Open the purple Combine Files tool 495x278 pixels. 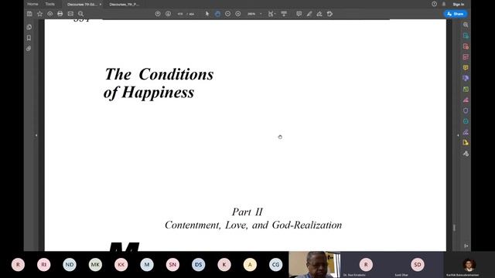pyautogui.click(x=466, y=79)
